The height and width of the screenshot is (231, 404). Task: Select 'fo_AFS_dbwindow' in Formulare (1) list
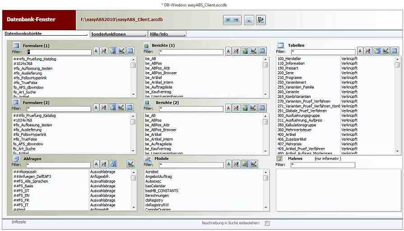tap(28, 88)
